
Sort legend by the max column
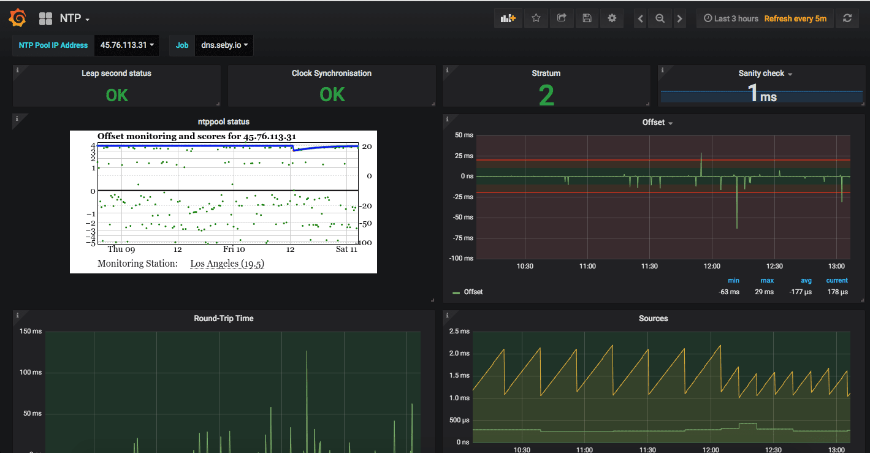tap(766, 280)
